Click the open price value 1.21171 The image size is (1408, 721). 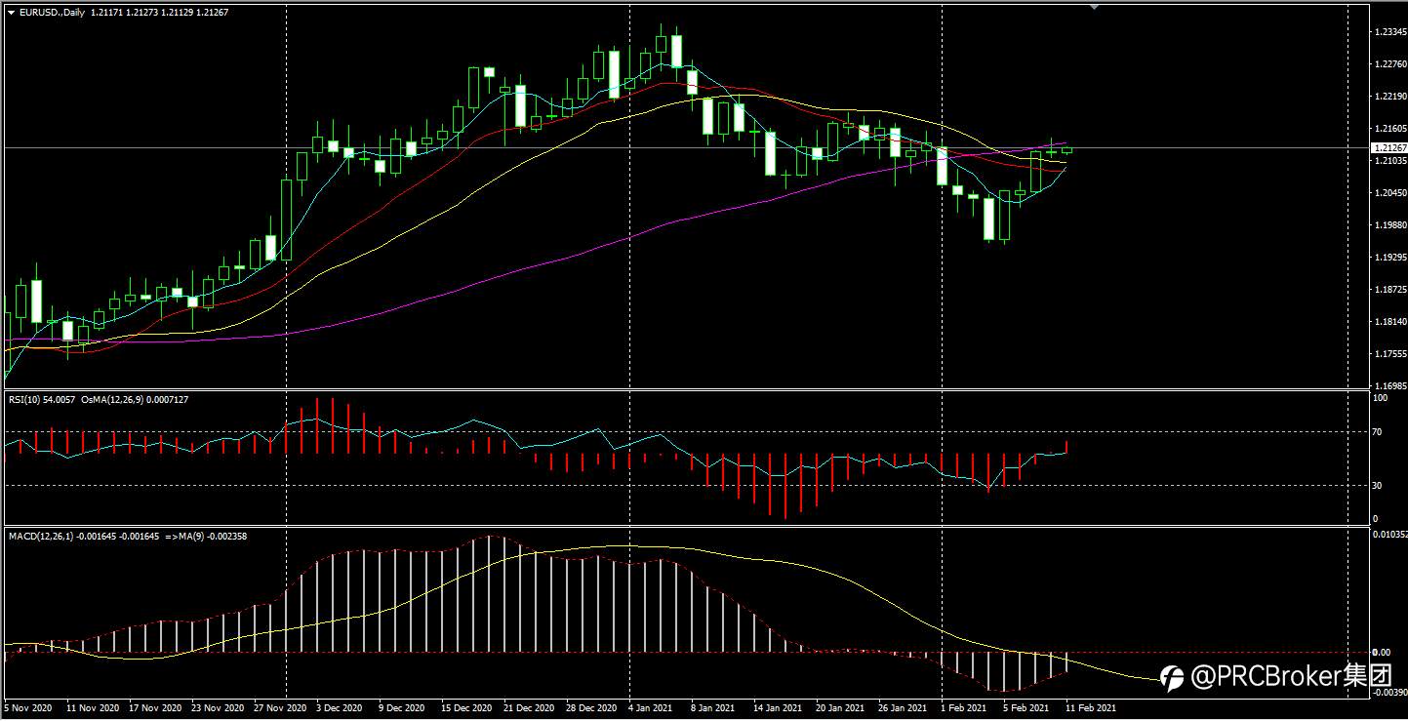(x=106, y=12)
